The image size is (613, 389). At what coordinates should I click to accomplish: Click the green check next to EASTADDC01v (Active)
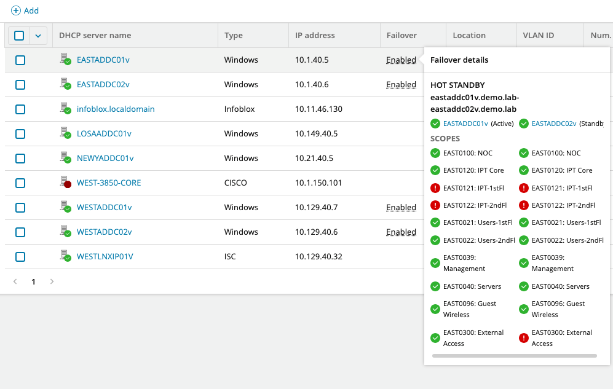click(x=435, y=124)
